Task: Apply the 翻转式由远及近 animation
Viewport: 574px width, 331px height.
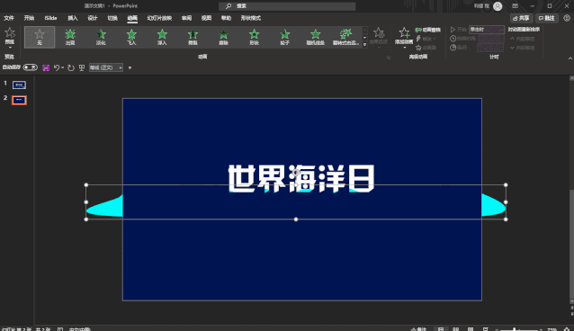Action: (346, 37)
